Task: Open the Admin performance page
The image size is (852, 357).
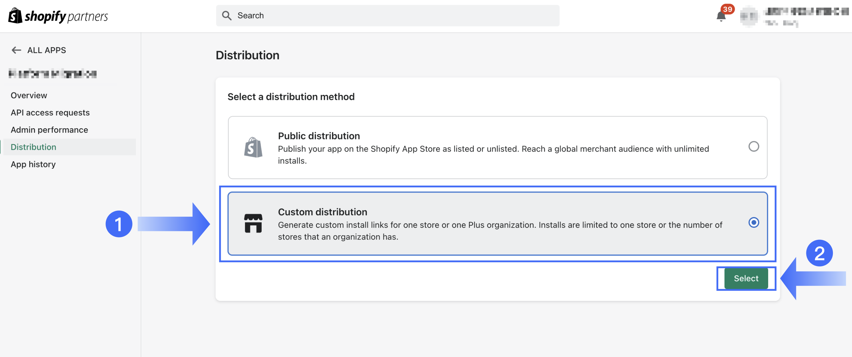Action: [x=49, y=130]
